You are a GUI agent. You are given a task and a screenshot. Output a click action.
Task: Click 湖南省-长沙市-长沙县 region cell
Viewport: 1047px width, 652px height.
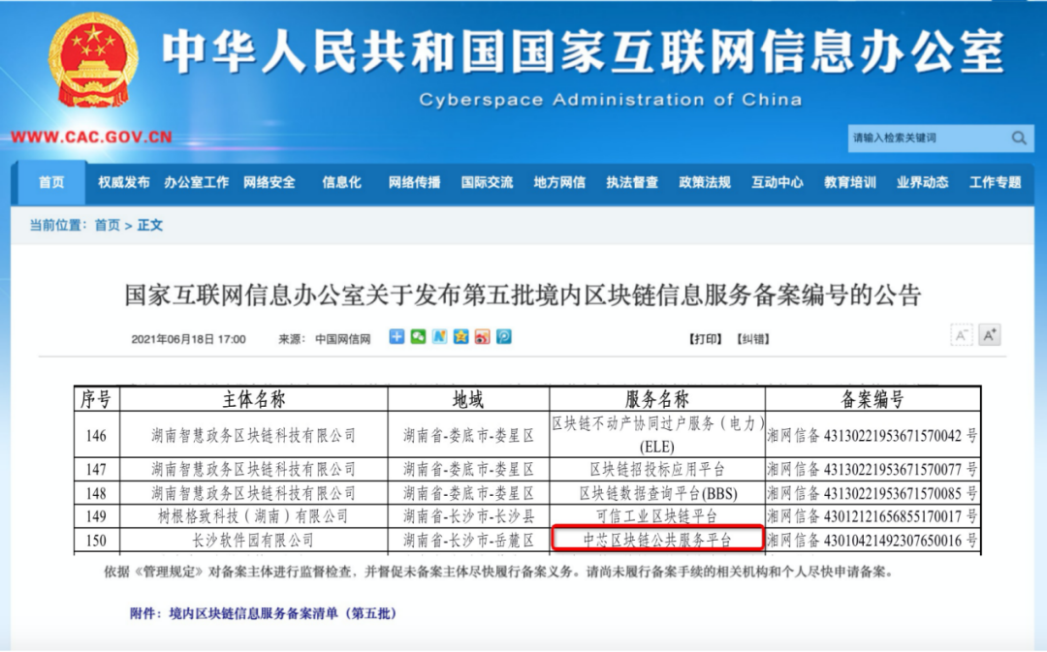point(468,515)
